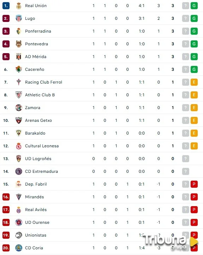Click the Pontevedra team badge

19,44
